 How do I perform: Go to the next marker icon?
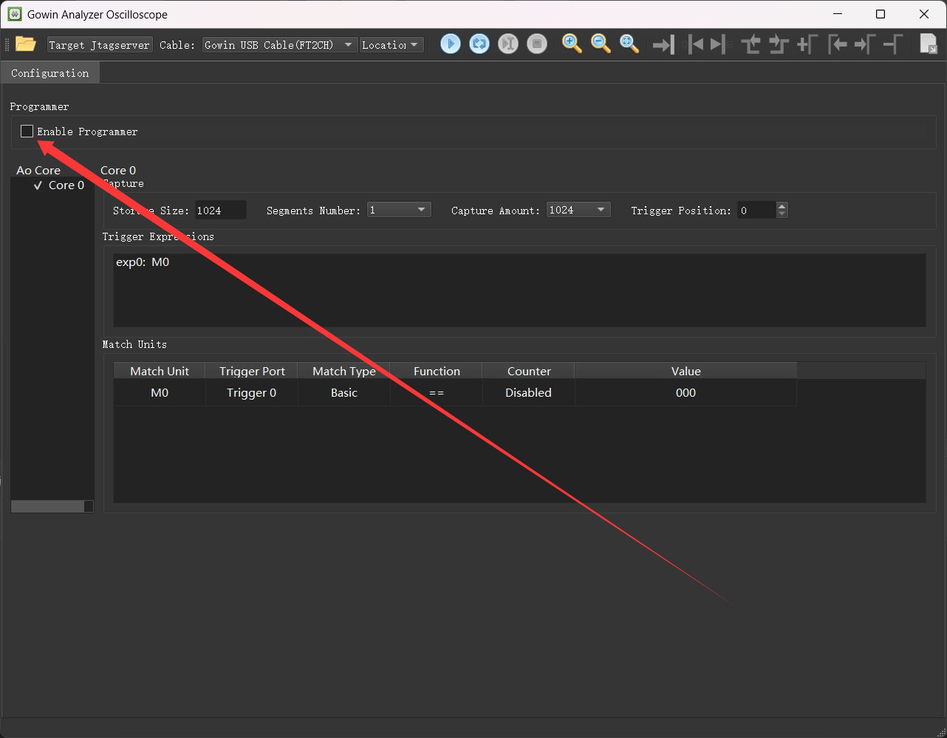(x=717, y=45)
